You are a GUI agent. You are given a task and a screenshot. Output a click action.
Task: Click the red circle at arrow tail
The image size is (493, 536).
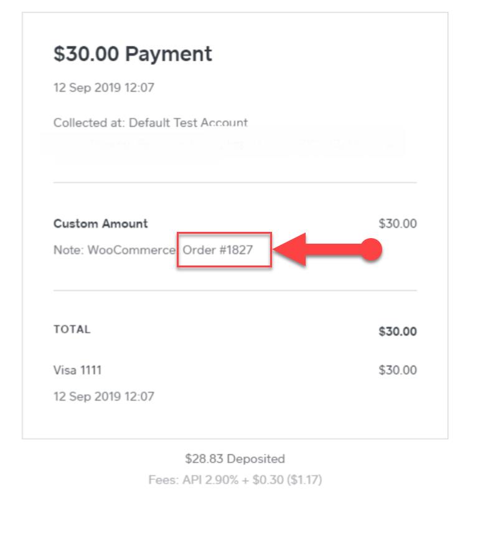click(x=371, y=249)
